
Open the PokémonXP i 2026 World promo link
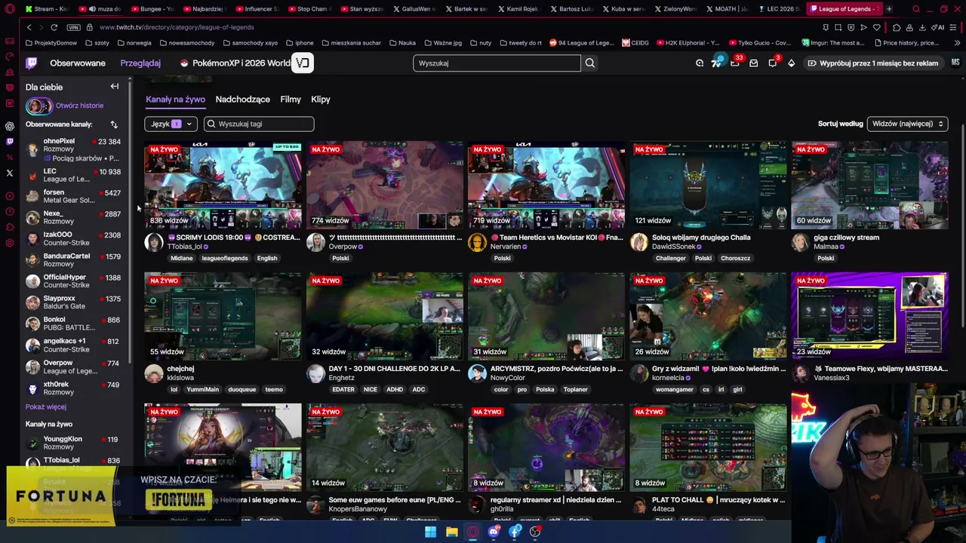click(x=235, y=63)
